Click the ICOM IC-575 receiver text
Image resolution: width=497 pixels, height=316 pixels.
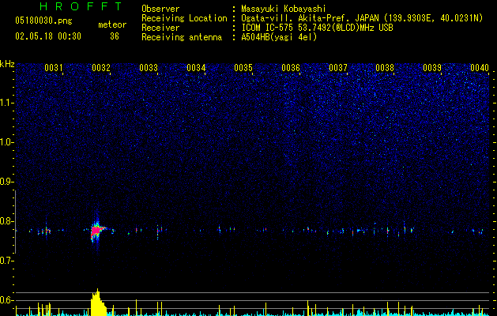[317, 28]
